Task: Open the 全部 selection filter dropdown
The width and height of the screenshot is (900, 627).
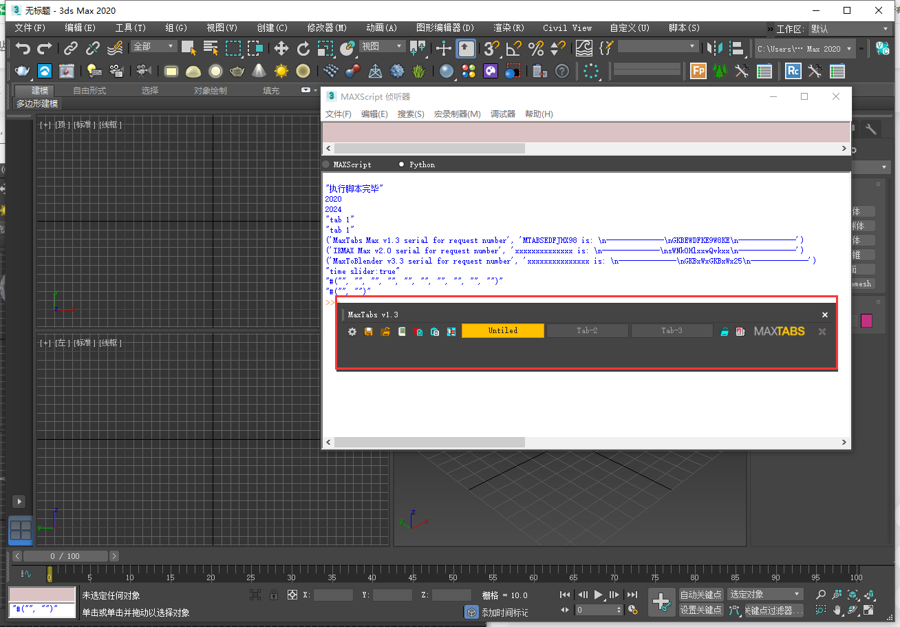Action: pyautogui.click(x=155, y=46)
